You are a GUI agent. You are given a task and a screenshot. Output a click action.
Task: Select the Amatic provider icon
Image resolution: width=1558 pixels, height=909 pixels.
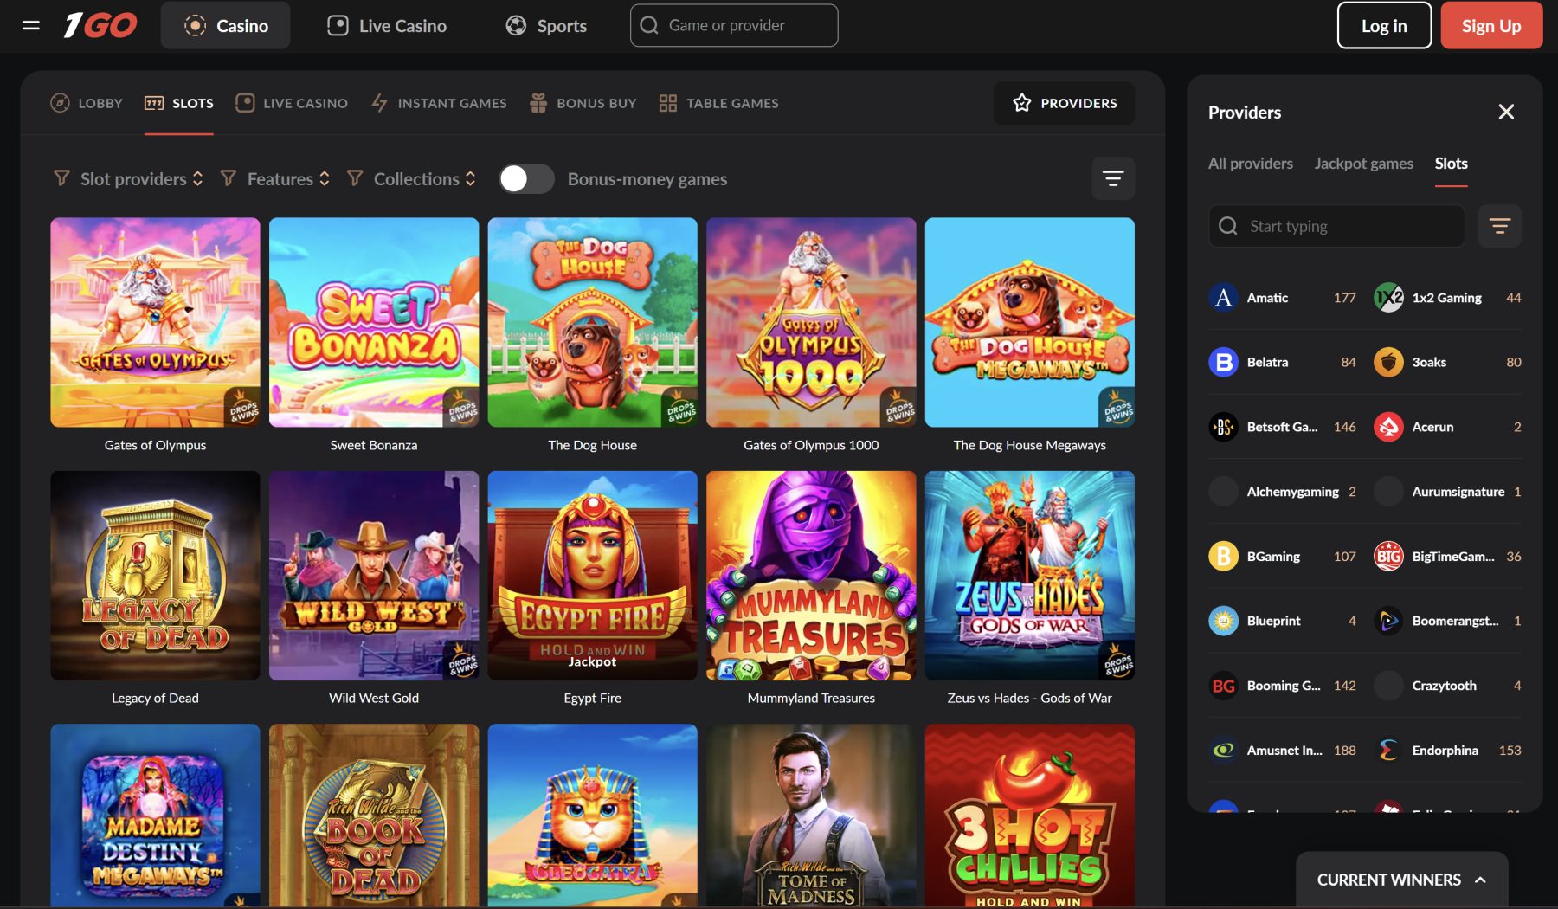point(1223,298)
